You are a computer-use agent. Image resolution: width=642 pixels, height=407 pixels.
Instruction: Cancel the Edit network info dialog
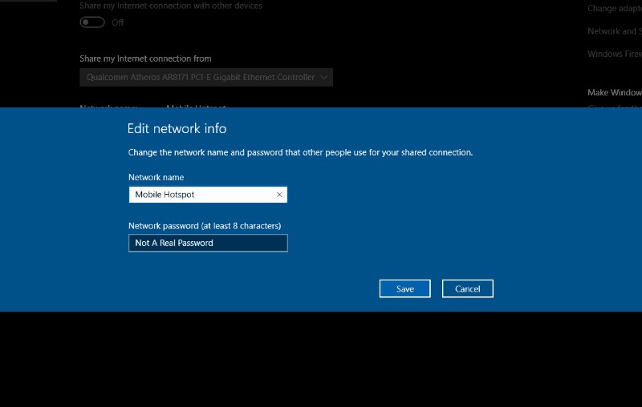468,289
